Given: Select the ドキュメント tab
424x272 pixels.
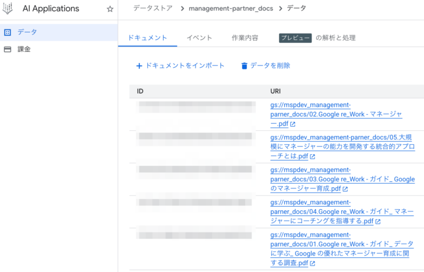Looking at the screenshot, I should [x=147, y=38].
